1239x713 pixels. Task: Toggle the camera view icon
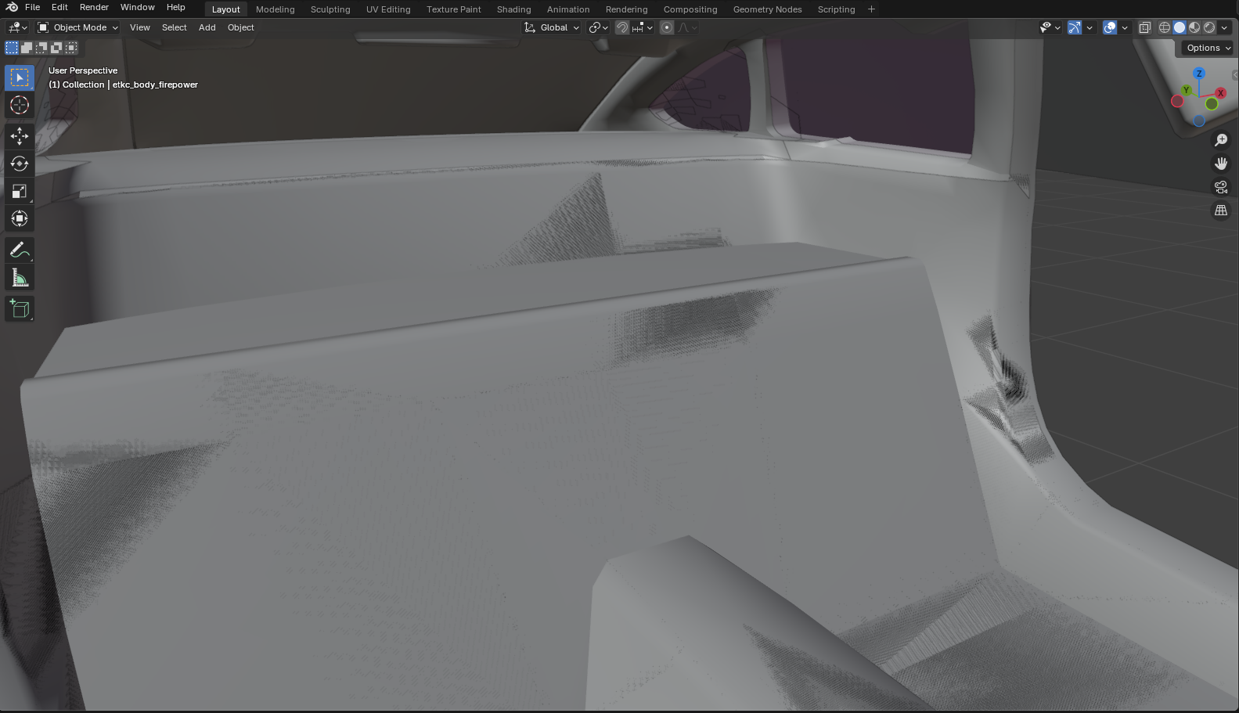click(1221, 187)
